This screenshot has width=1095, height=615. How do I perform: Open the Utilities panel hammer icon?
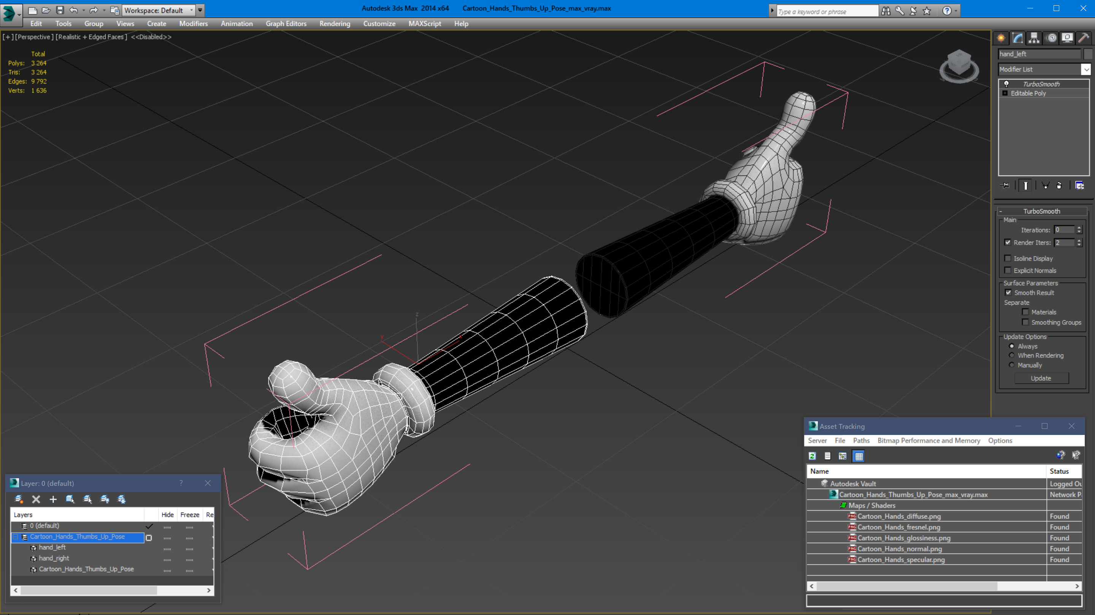pyautogui.click(x=1084, y=38)
